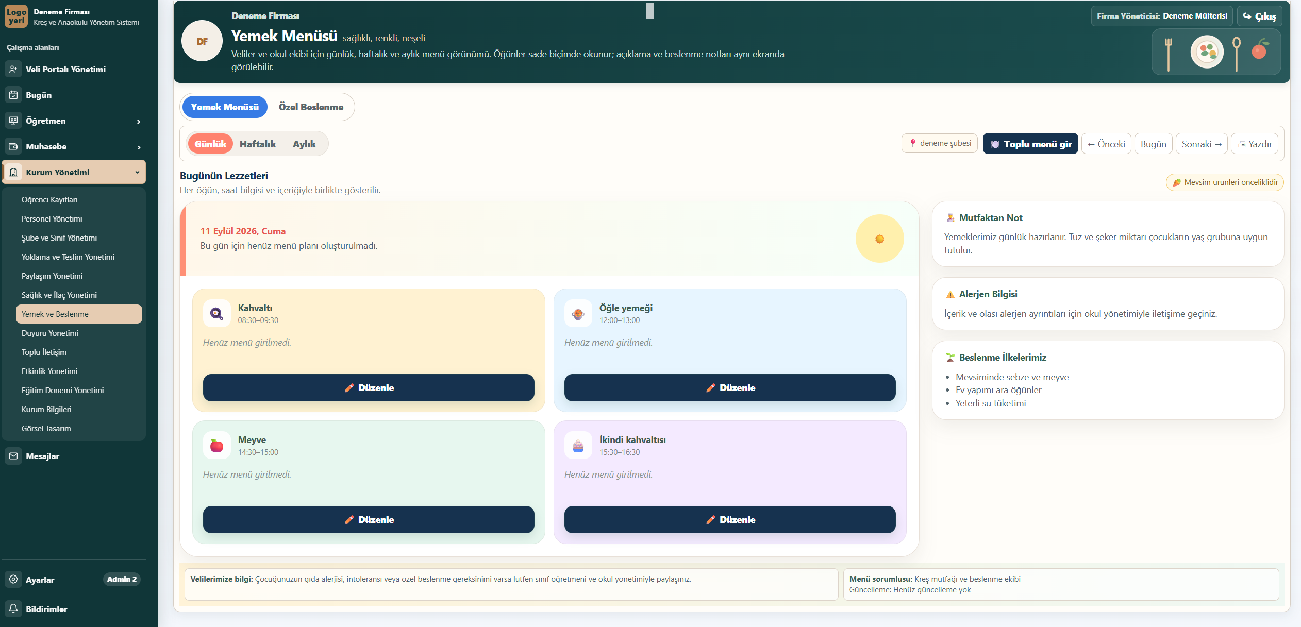Open Paylaşım Yönetimi
Screen dimensions: 1301x627
pos(79,276)
